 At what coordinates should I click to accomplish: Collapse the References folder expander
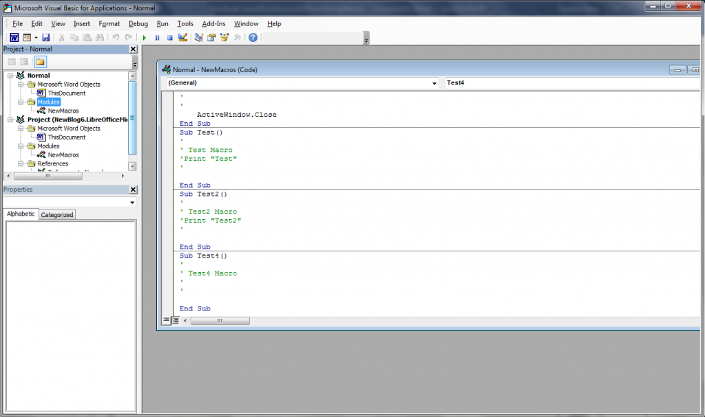click(x=21, y=164)
